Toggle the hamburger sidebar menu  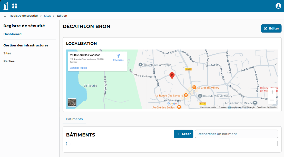[x=5, y=16]
